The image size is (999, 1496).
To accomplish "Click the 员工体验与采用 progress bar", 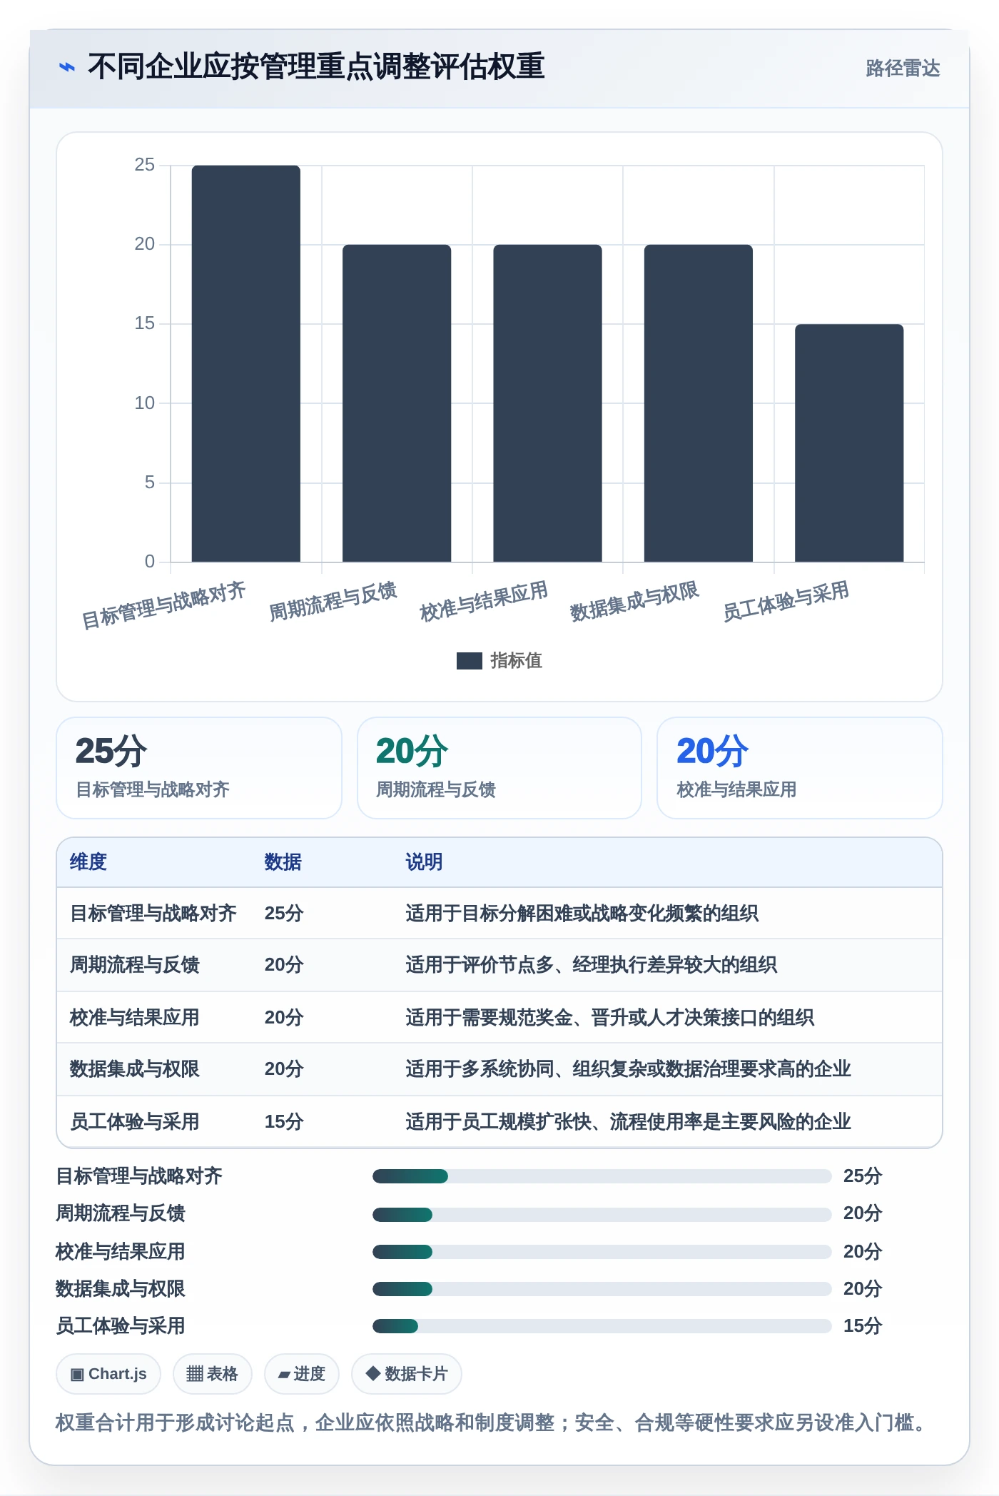I will pyautogui.click(x=602, y=1326).
